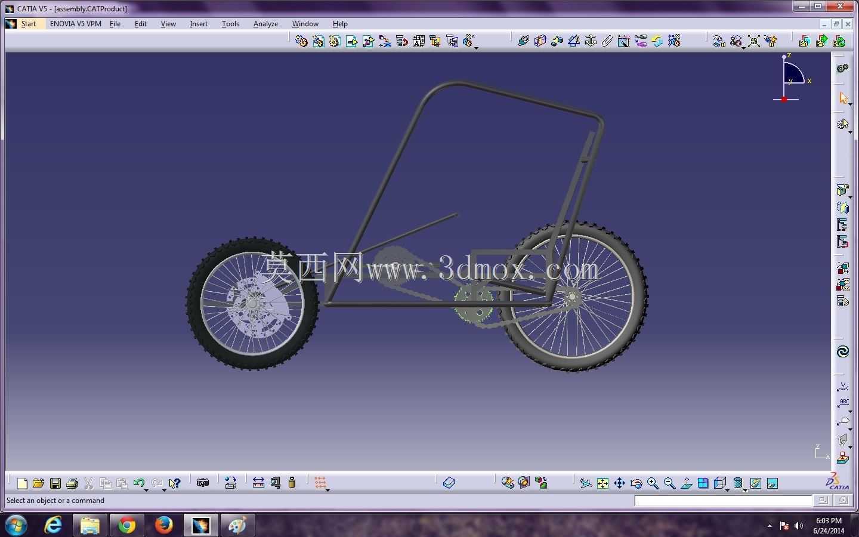Insert a new Component in the assembly

(x=301, y=41)
